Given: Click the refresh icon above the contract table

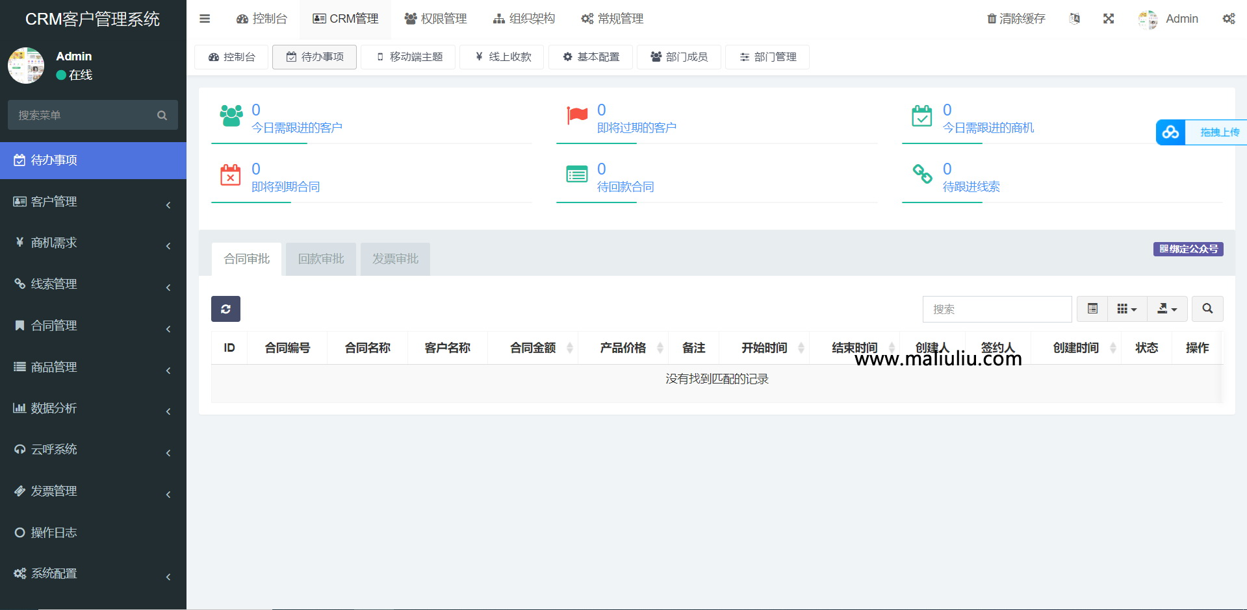Looking at the screenshot, I should pos(225,309).
